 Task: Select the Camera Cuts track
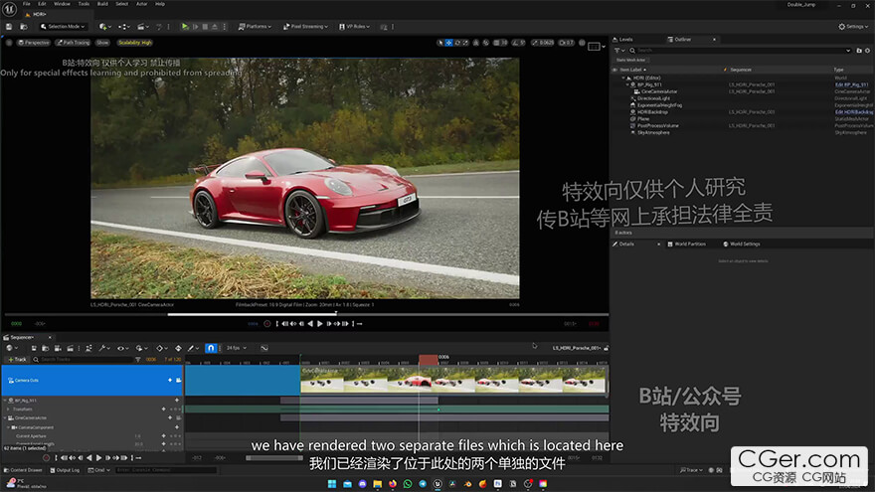pos(92,380)
